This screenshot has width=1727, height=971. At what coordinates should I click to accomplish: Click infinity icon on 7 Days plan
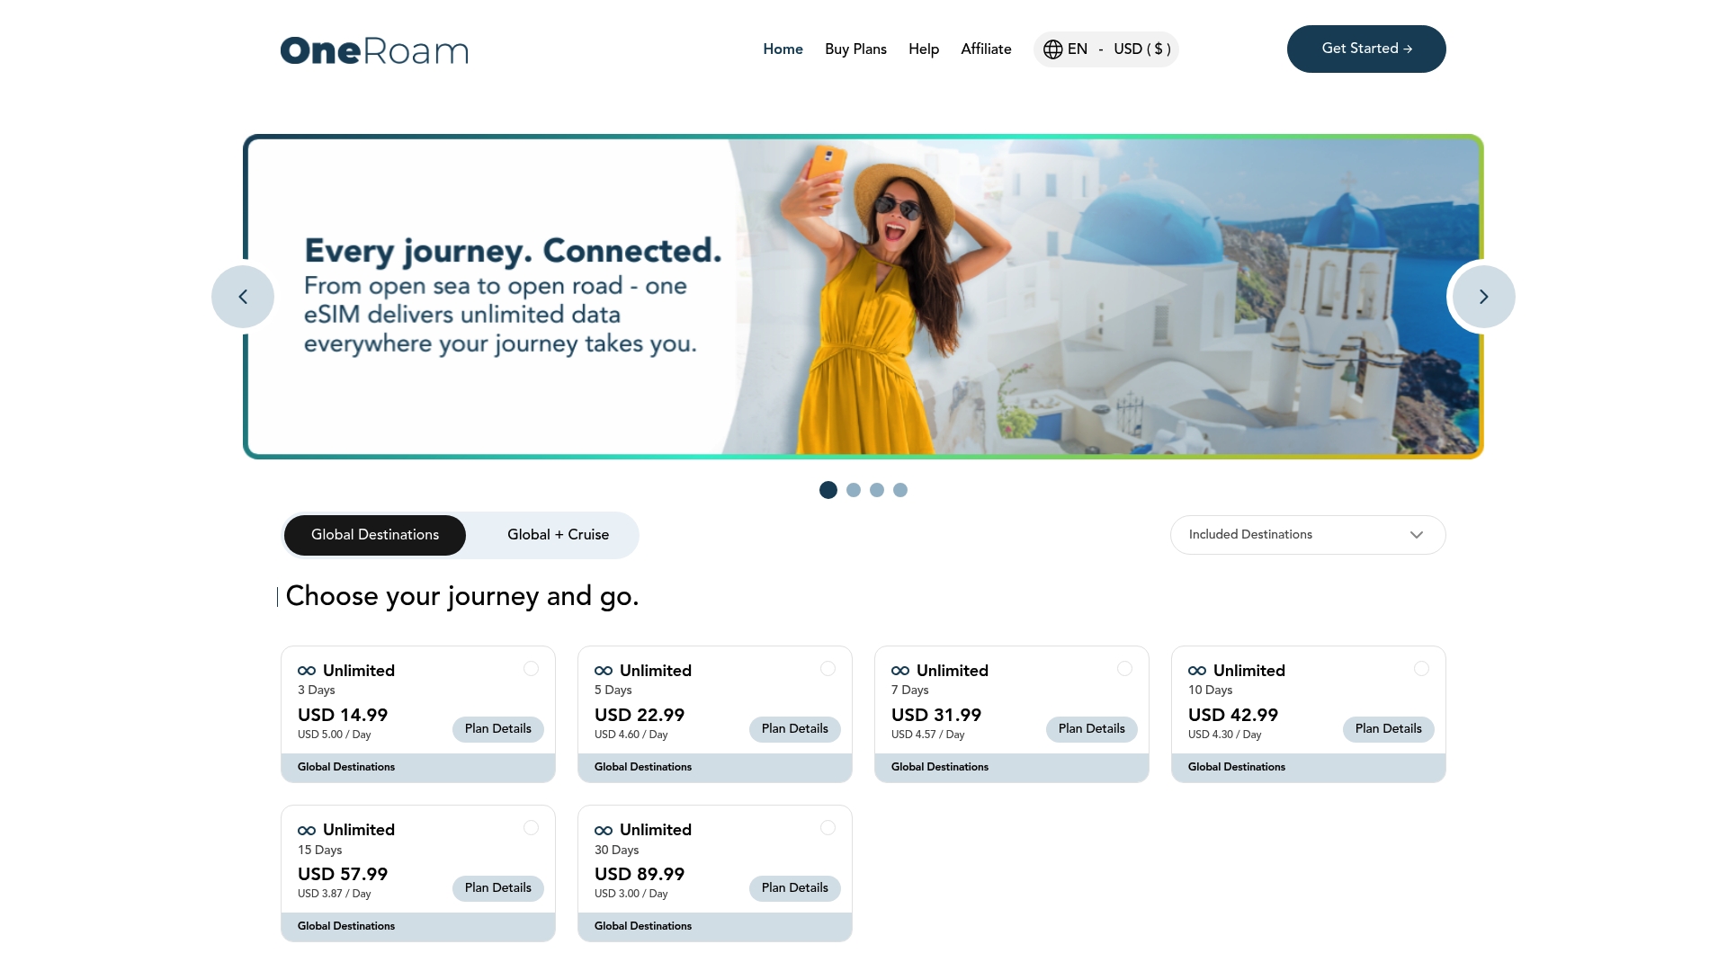click(900, 671)
